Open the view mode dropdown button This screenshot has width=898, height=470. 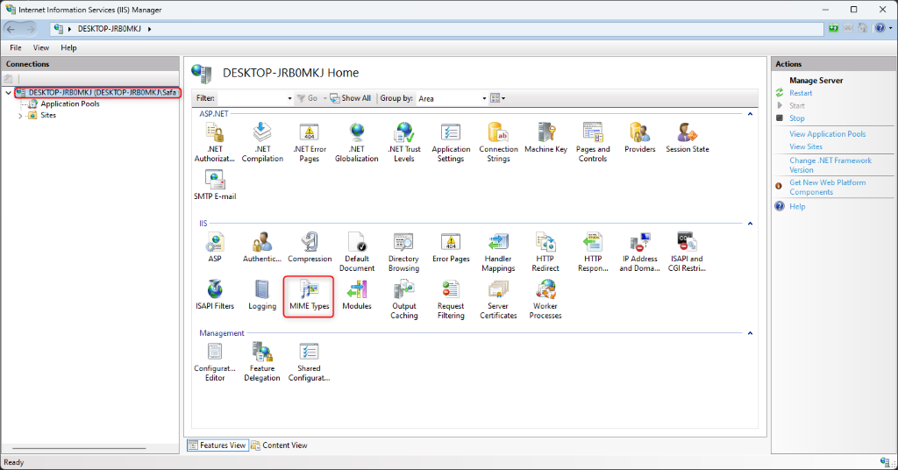coord(498,98)
